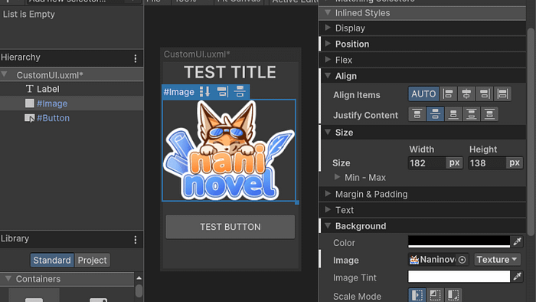
Task: Expand the Flex section
Action: click(x=328, y=60)
